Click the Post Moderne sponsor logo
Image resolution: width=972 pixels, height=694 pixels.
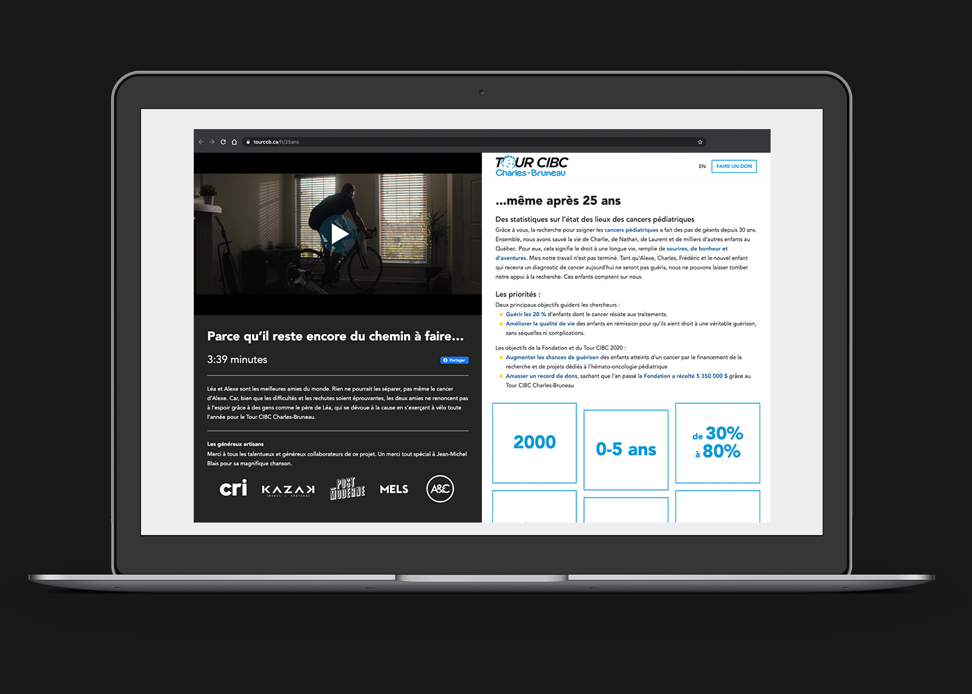coord(347,489)
